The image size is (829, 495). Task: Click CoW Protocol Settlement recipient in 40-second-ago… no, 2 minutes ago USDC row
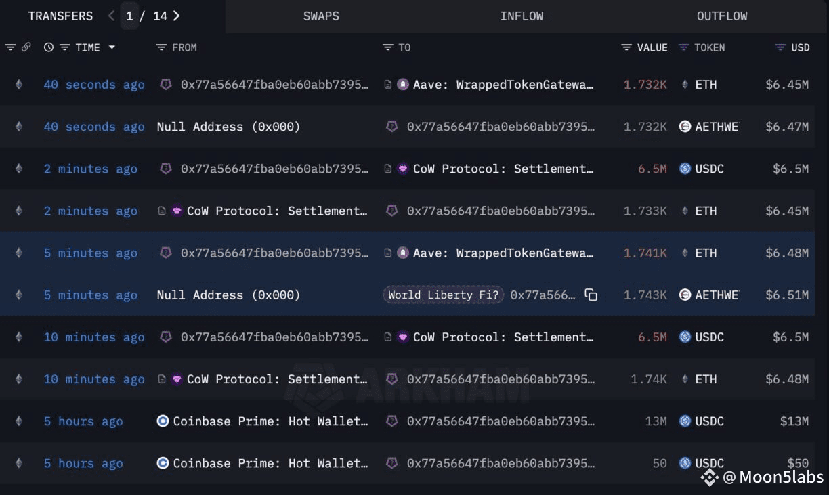tap(504, 169)
